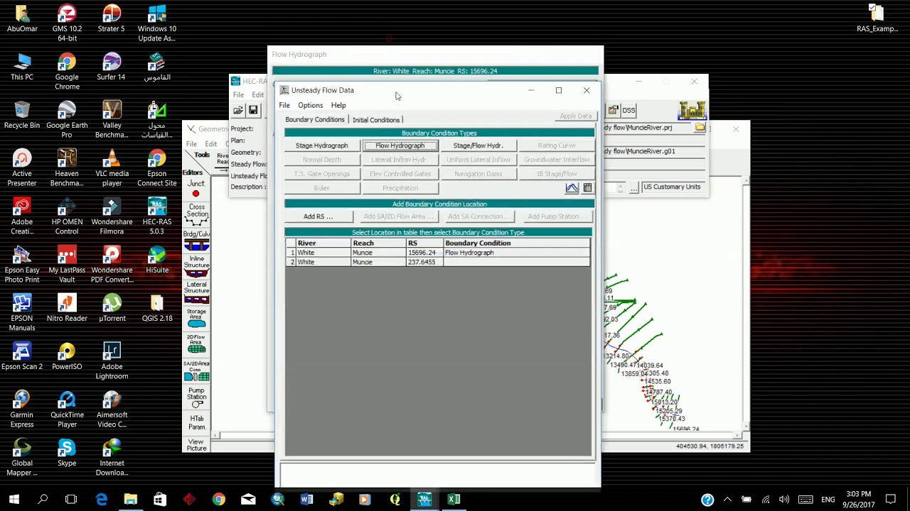Click the boundary condition table icon

coord(587,188)
